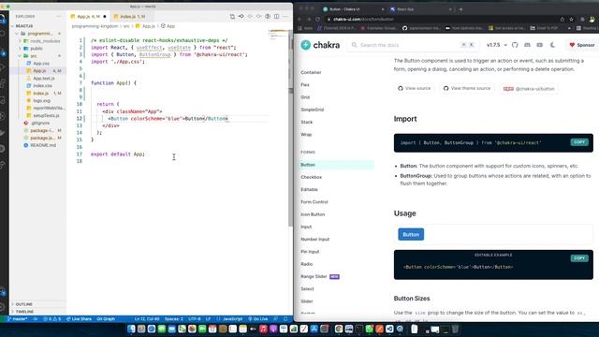Click the browser reload icon
This screenshot has width=599, height=337.
point(318,19)
